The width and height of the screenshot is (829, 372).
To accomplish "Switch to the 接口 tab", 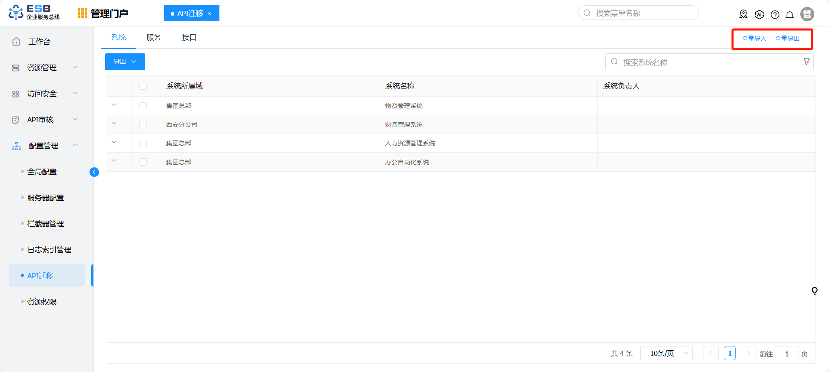I will pyautogui.click(x=189, y=38).
